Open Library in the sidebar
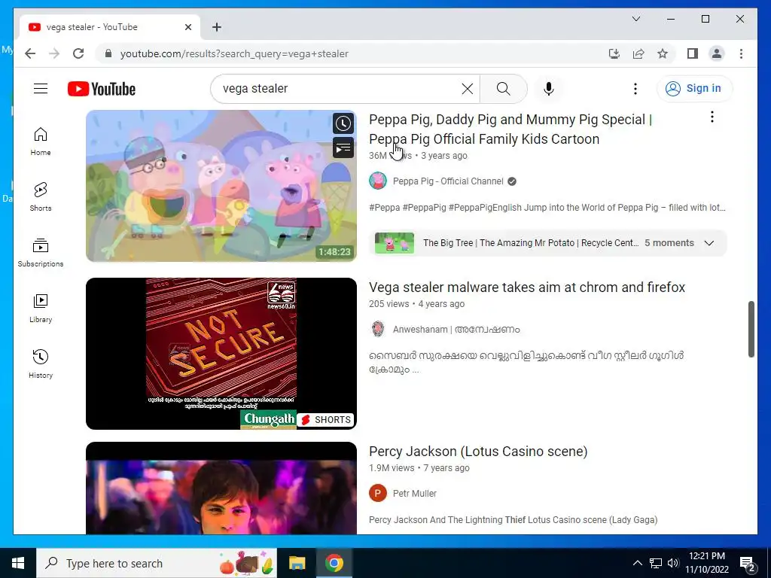The width and height of the screenshot is (771, 578). pyautogui.click(x=41, y=308)
